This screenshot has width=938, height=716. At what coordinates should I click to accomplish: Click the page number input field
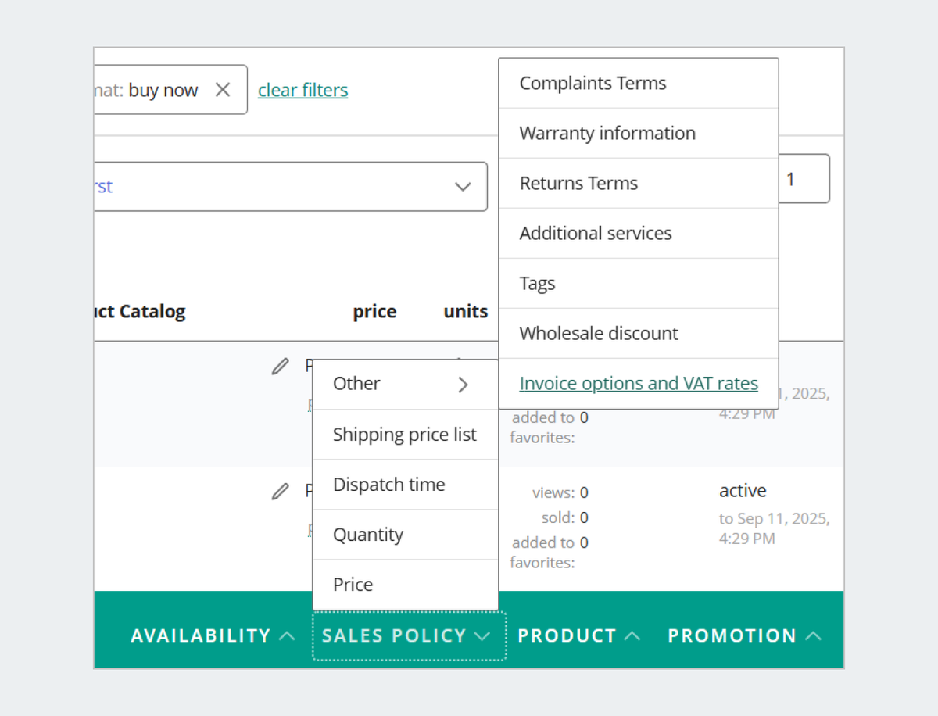(804, 179)
